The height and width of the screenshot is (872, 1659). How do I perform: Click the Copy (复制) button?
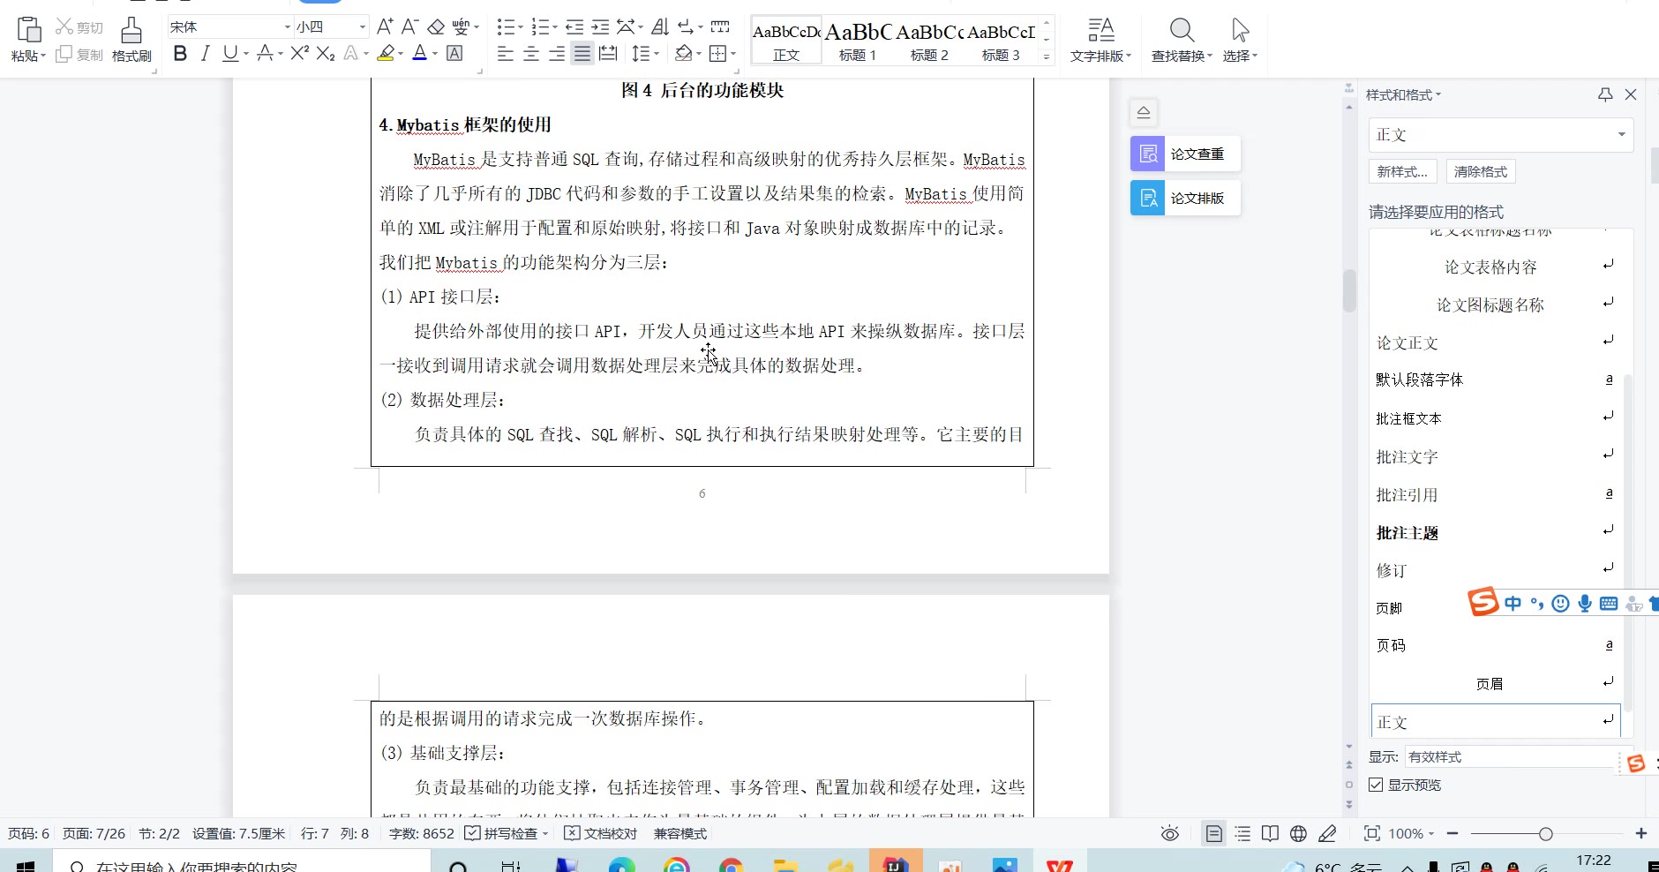[x=79, y=55]
